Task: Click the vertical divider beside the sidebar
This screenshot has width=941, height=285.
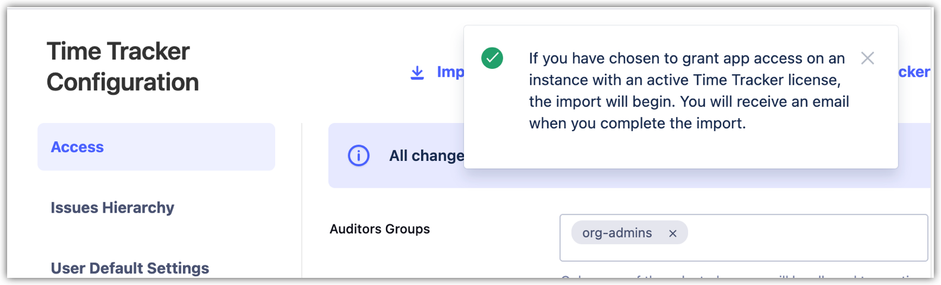Action: click(x=302, y=202)
